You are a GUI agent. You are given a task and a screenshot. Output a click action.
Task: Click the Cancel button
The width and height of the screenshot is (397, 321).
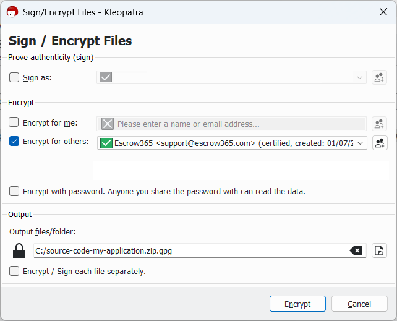click(359, 304)
